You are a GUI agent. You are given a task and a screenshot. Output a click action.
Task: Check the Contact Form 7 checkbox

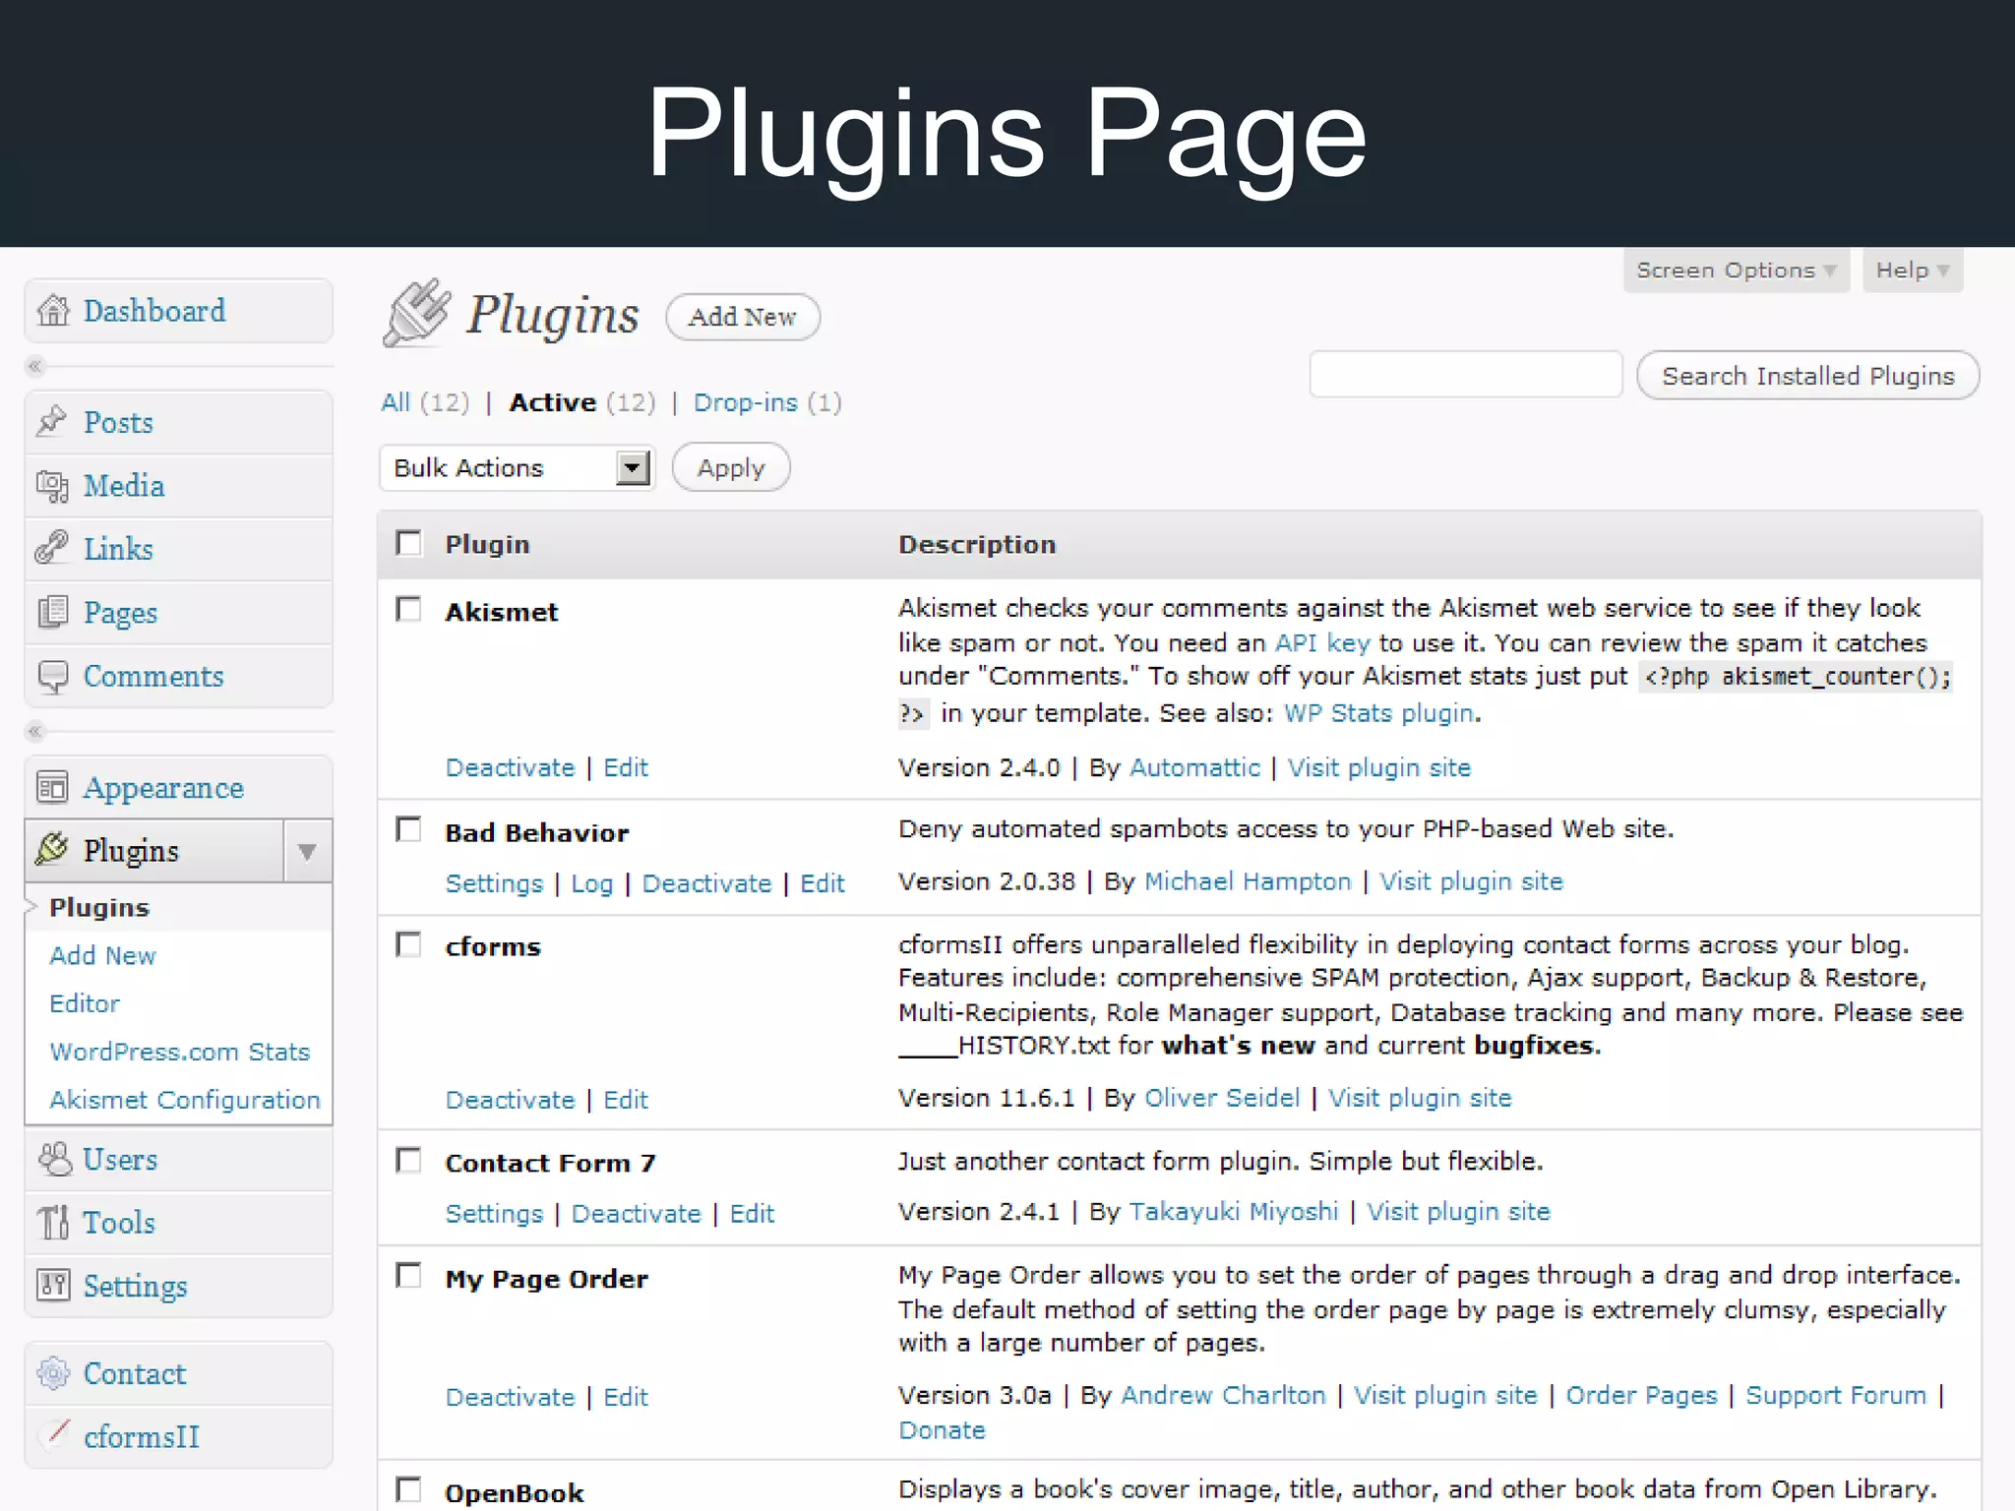[x=408, y=1161]
